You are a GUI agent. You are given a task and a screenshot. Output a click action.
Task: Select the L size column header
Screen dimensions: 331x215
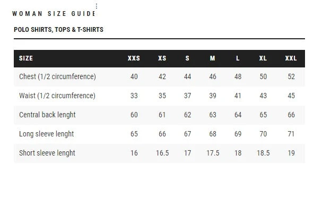pos(238,58)
